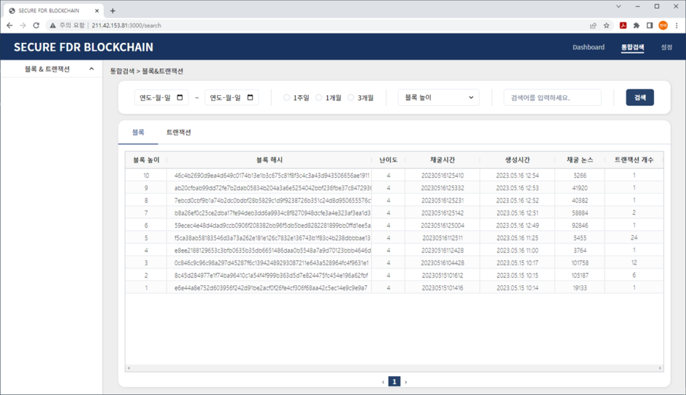Collapse the 블록 & 트랜잭션 sidebar section
This screenshot has height=395, width=686.
click(91, 69)
